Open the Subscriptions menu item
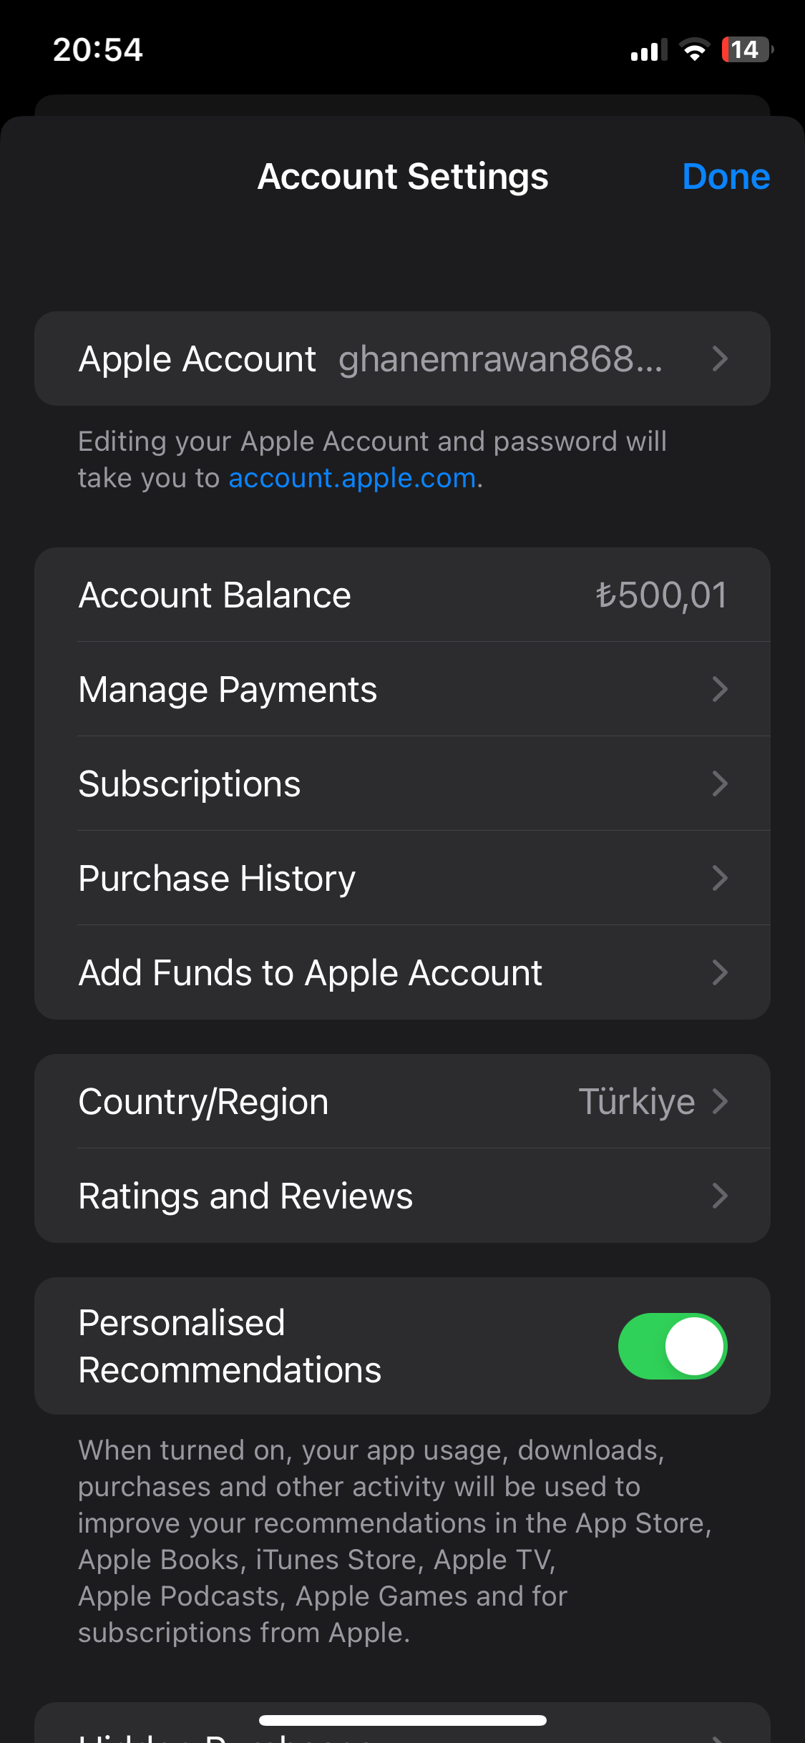The width and height of the screenshot is (805, 1743). pos(190,783)
